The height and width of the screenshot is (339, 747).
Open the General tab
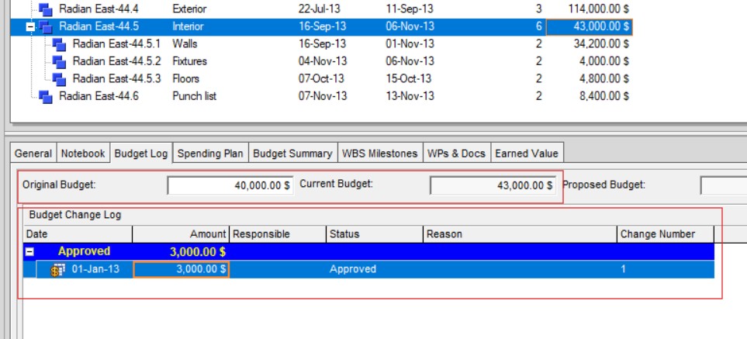[33, 154]
